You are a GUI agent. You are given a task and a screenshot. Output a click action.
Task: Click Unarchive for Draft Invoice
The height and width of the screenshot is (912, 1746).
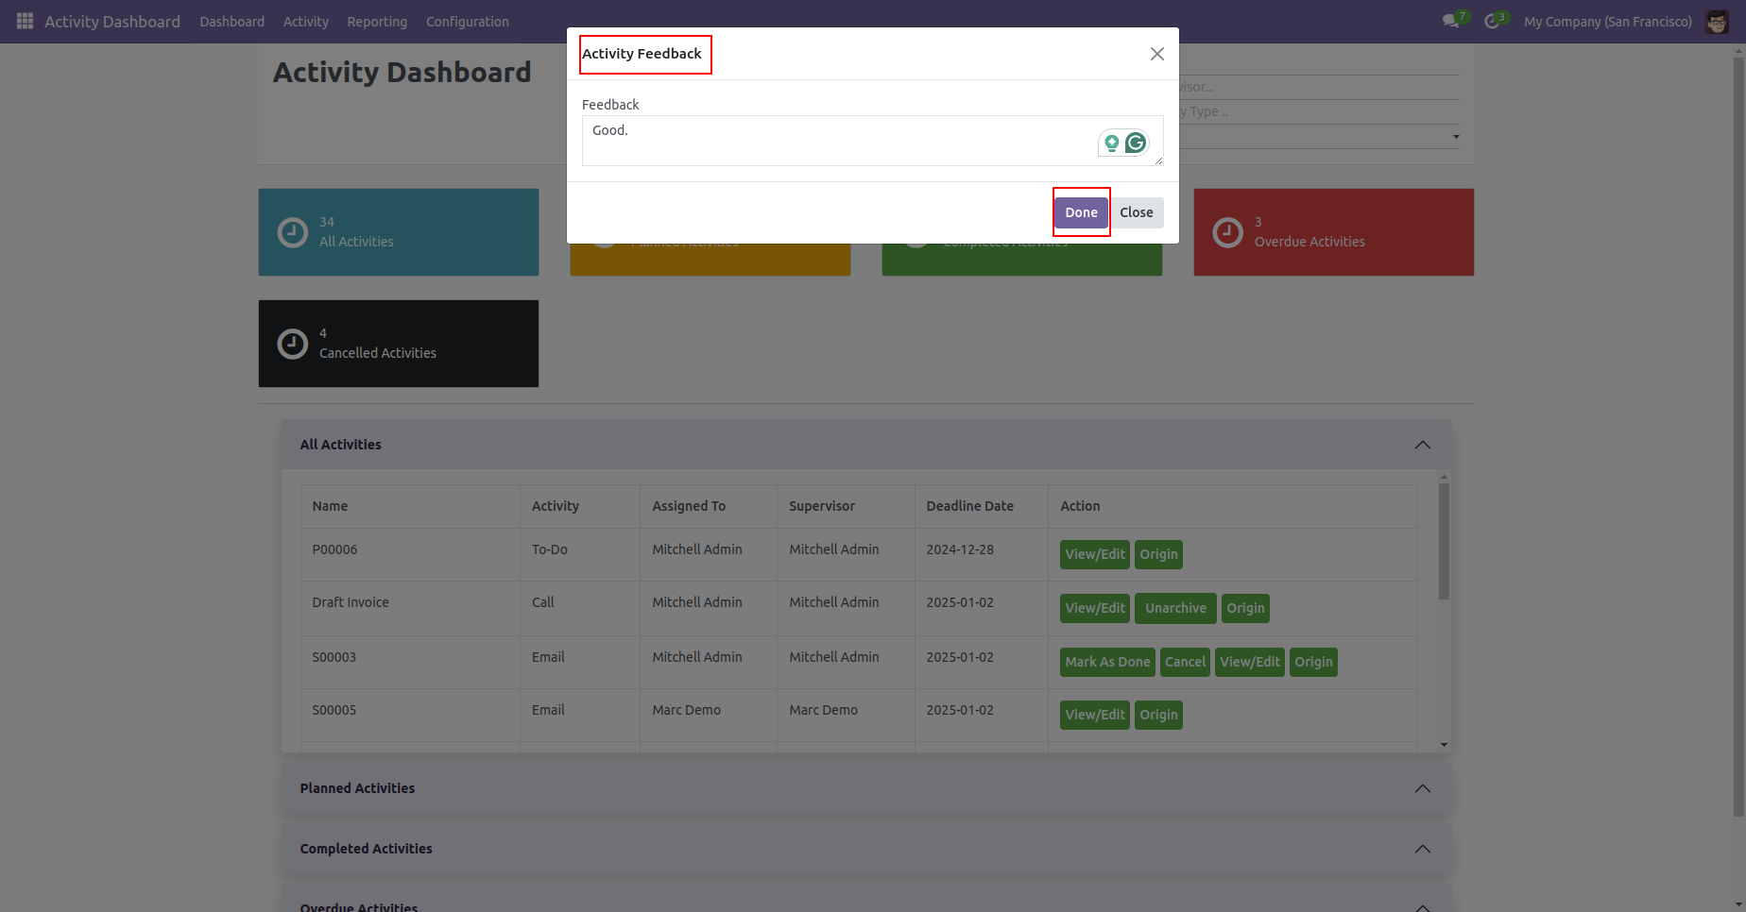[x=1175, y=608]
